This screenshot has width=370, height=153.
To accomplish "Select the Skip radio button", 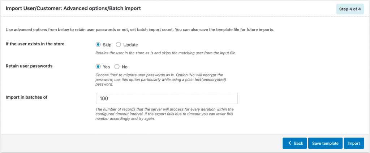I will pyautogui.click(x=98, y=44).
